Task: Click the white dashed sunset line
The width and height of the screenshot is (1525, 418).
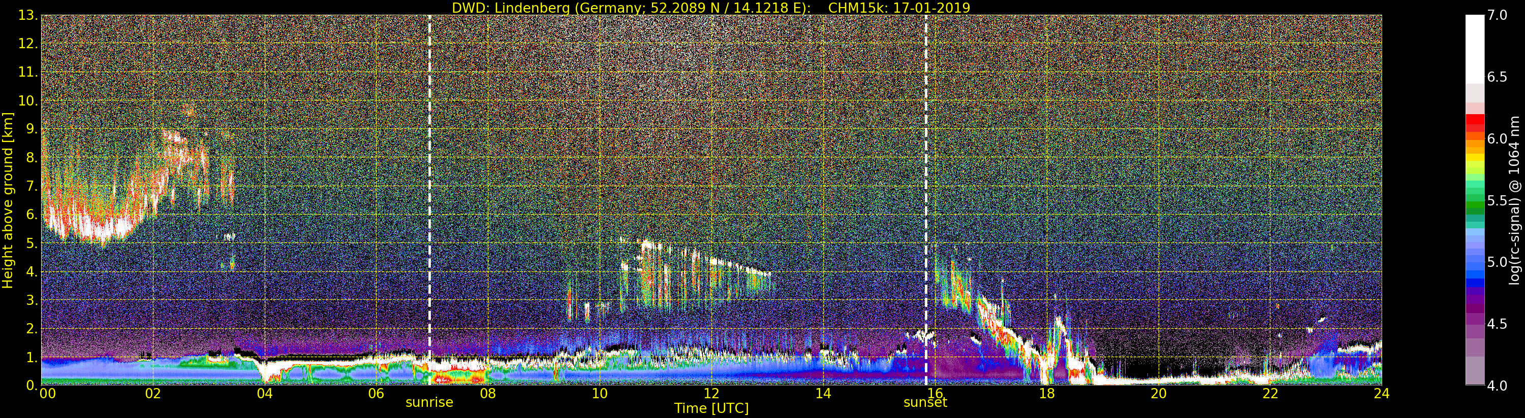Action: [926, 200]
